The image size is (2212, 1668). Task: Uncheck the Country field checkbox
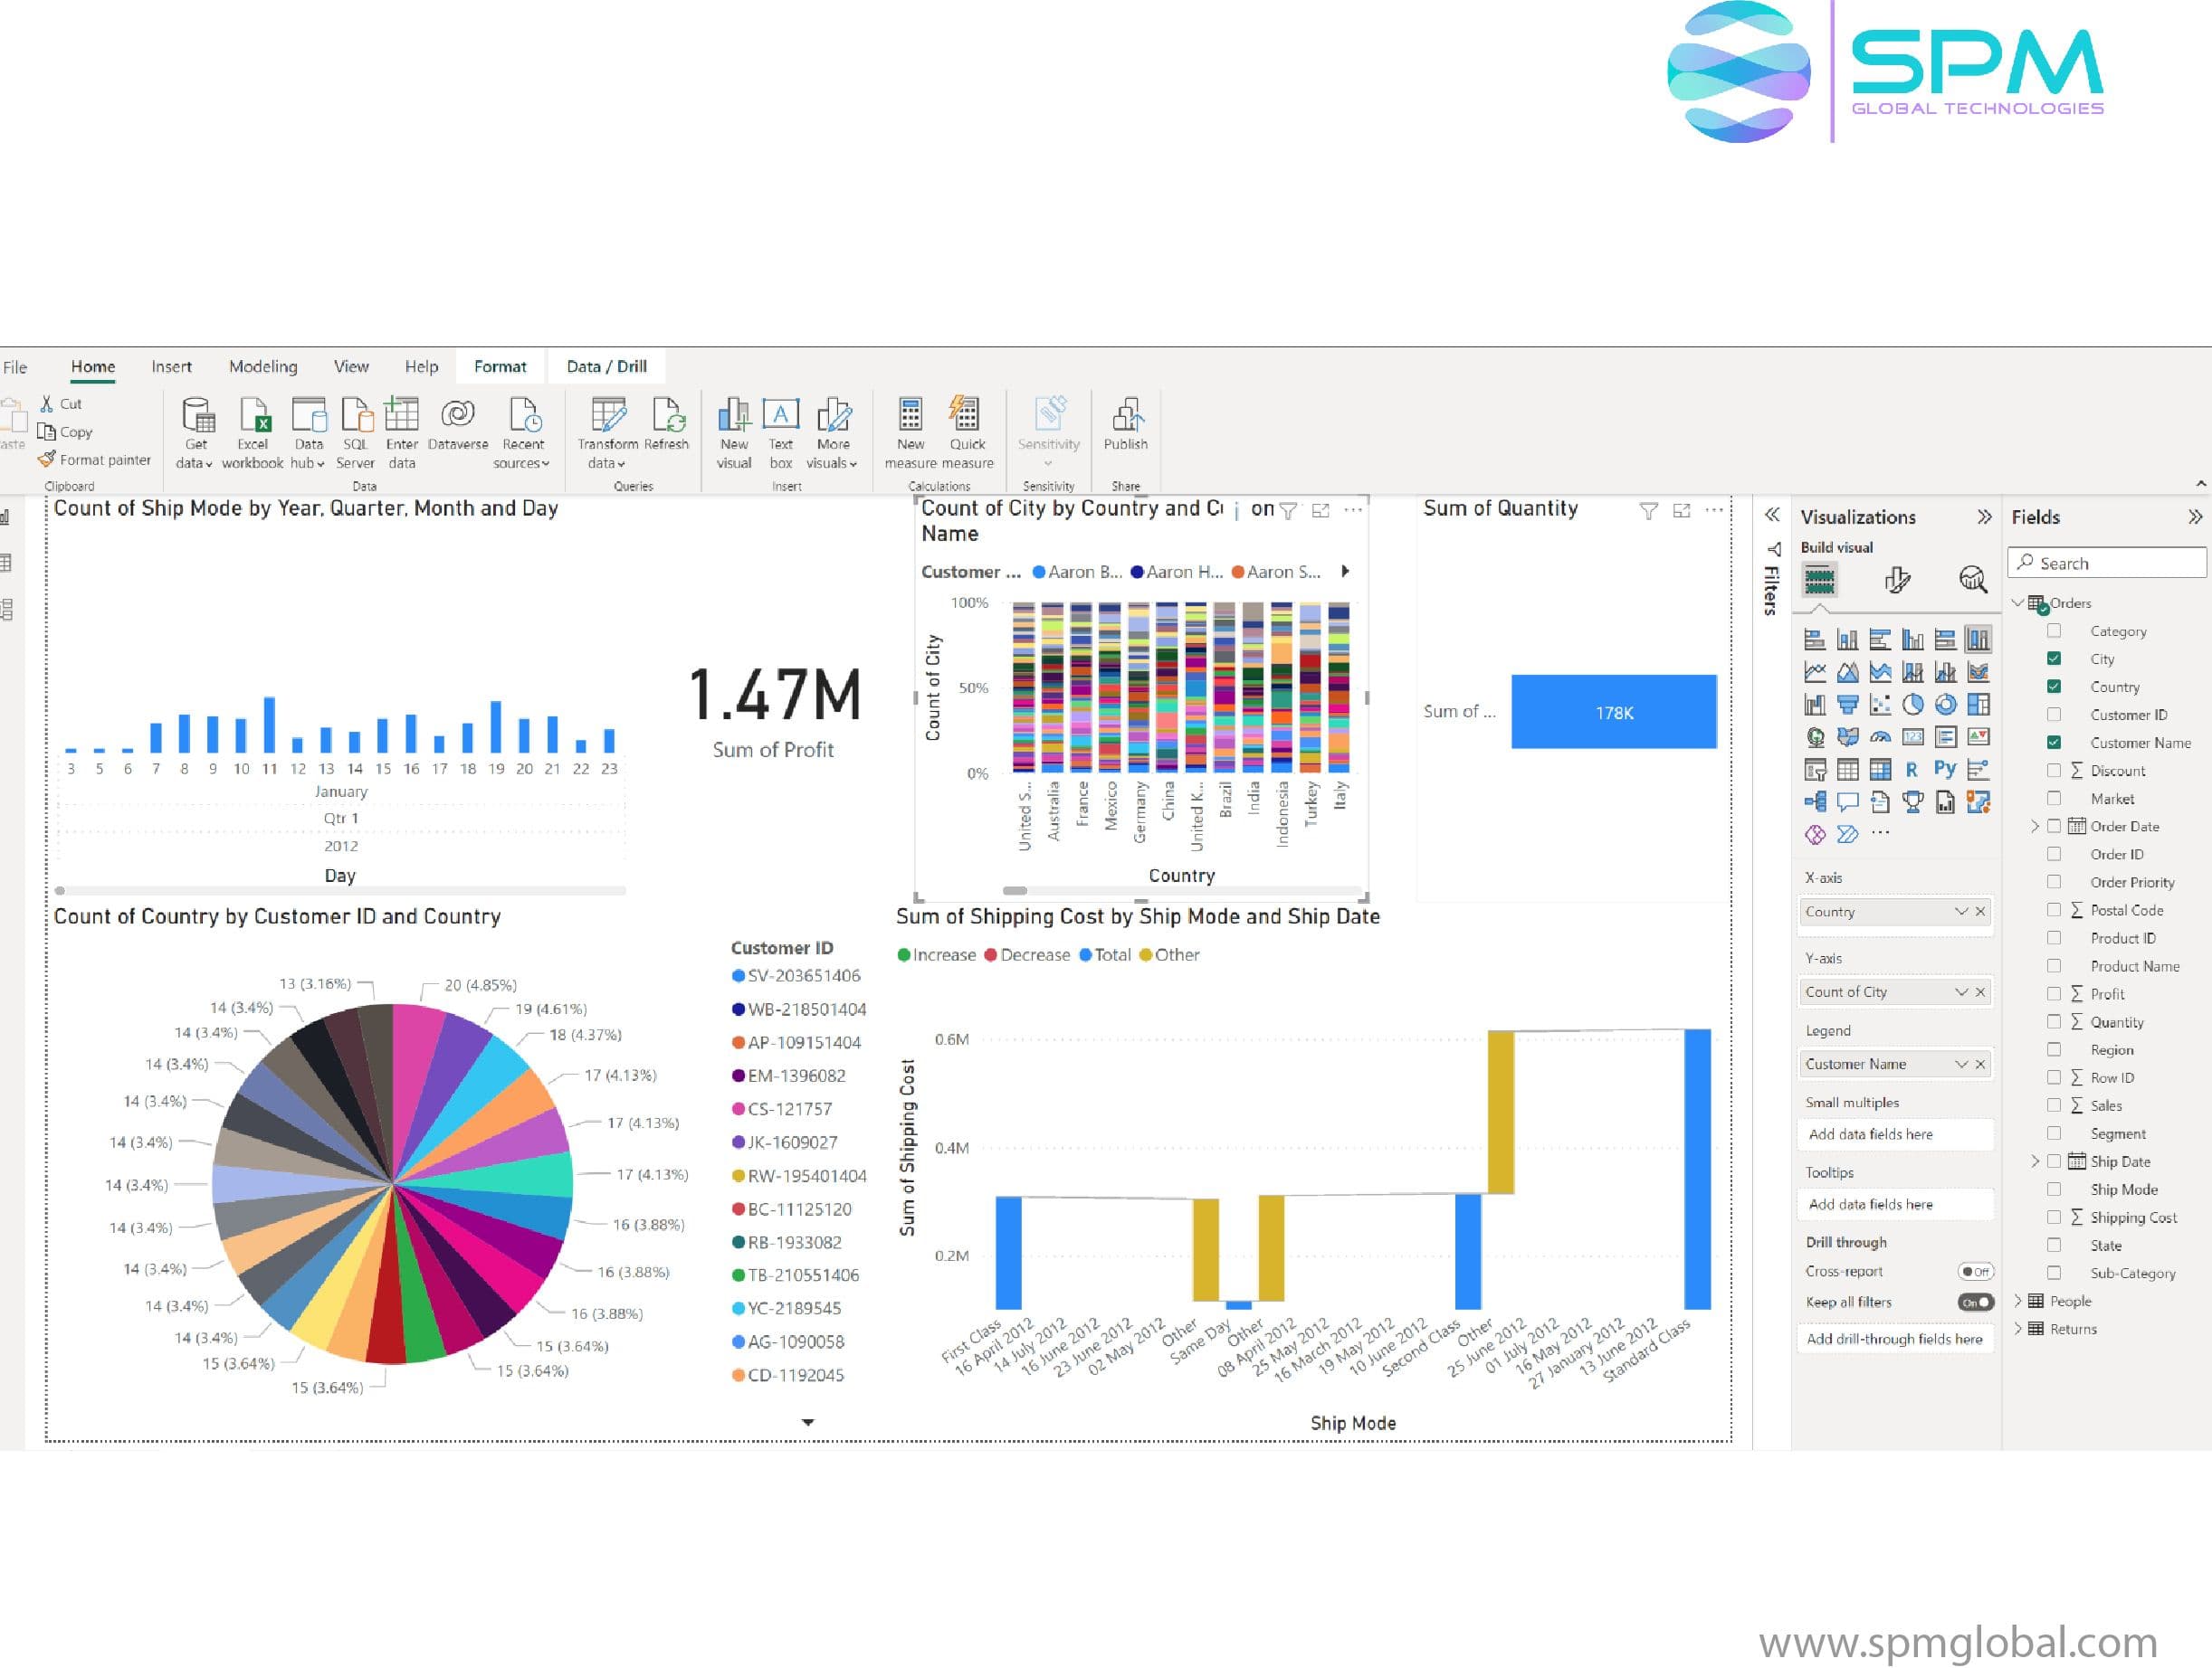tap(2054, 687)
